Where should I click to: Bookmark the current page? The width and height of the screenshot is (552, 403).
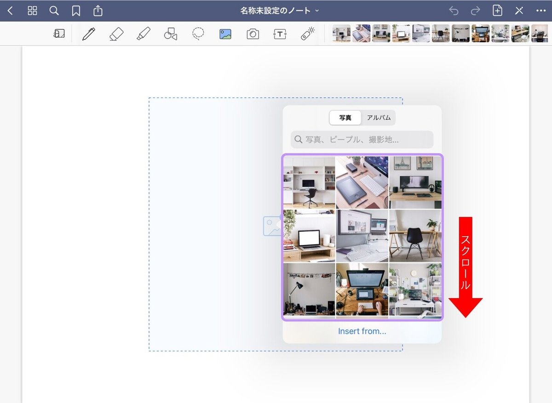(76, 11)
